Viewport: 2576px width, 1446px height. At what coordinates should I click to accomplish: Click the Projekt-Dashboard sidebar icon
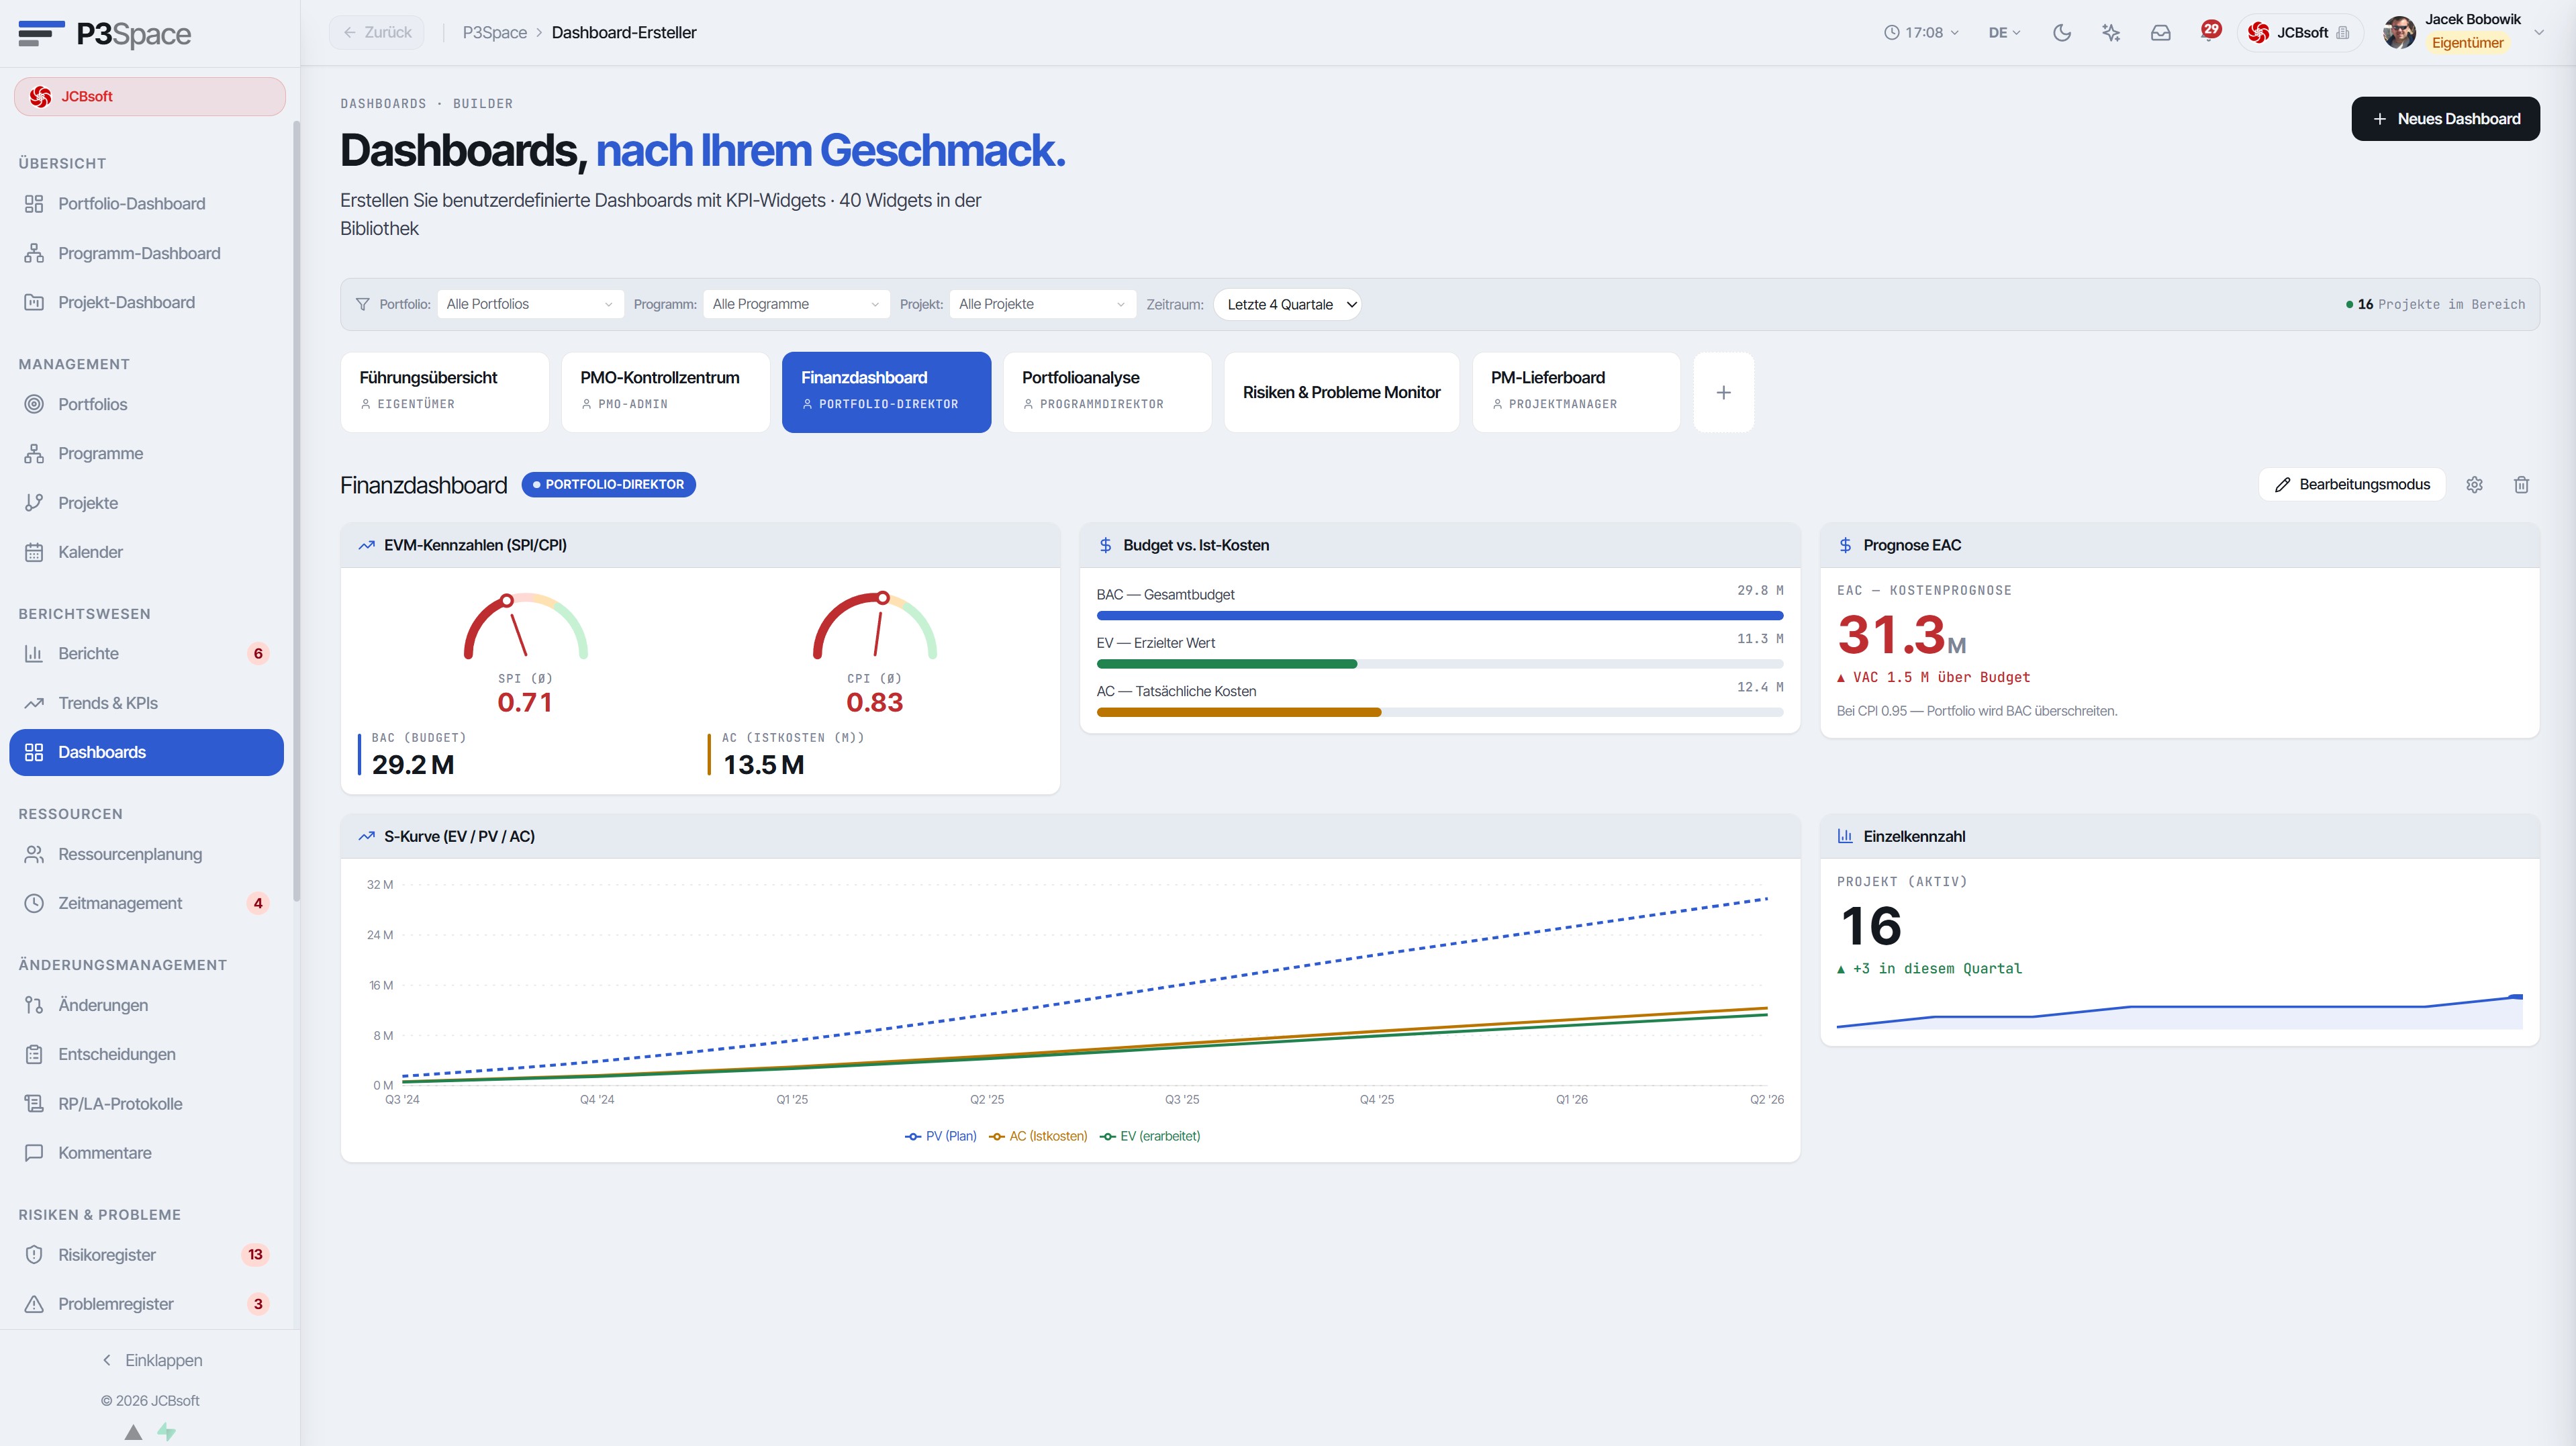tap(34, 302)
